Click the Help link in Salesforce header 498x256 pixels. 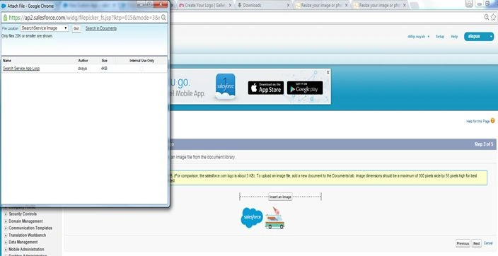pyautogui.click(x=454, y=37)
